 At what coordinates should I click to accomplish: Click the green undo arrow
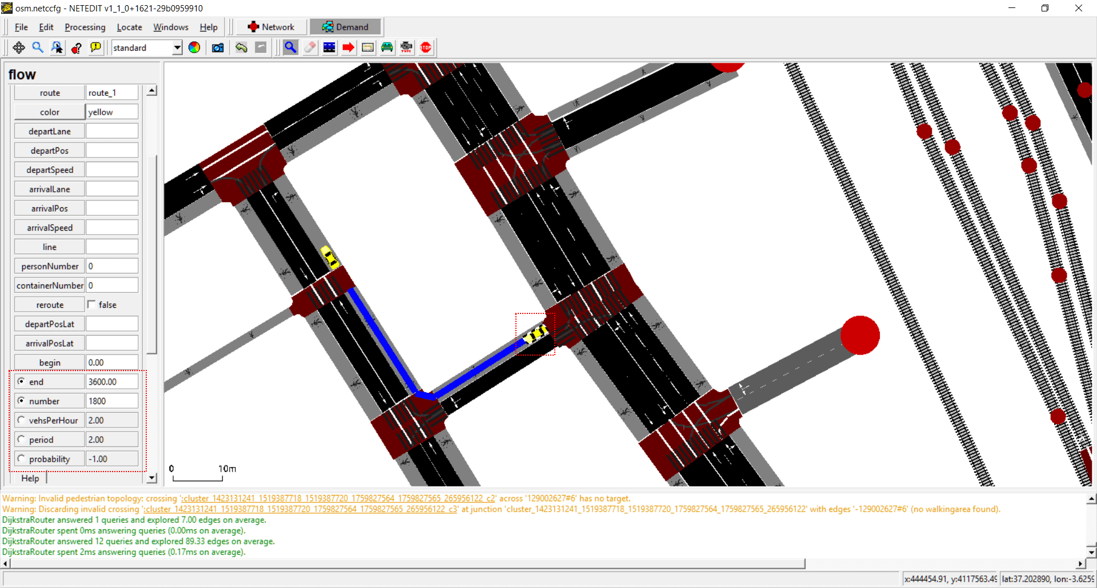[x=241, y=48]
